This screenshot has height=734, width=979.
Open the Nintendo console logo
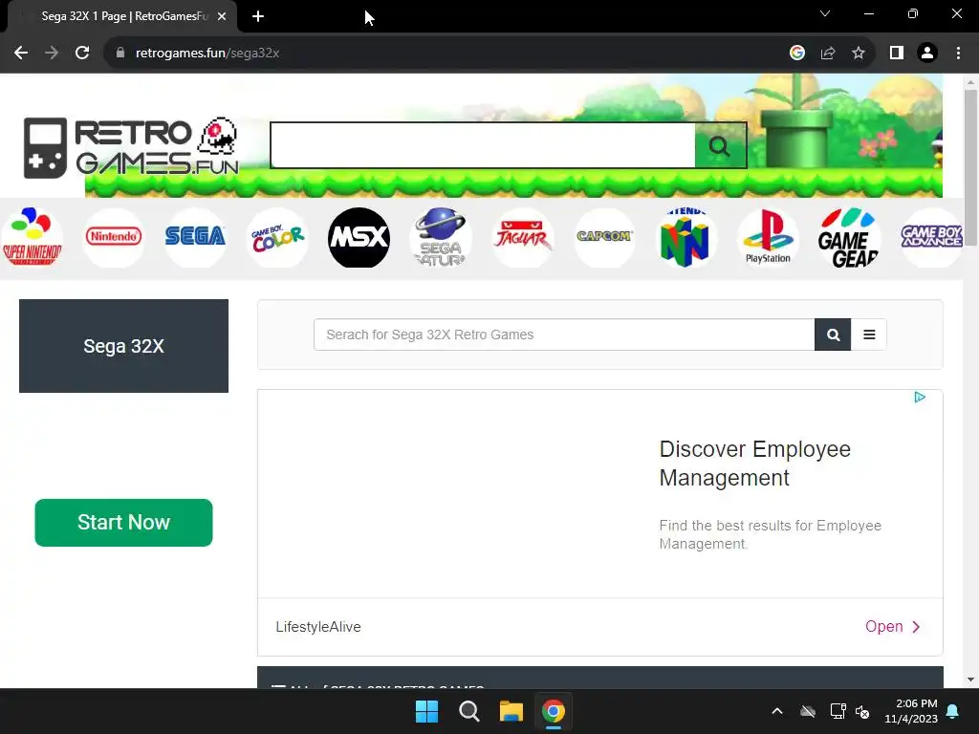[114, 238]
